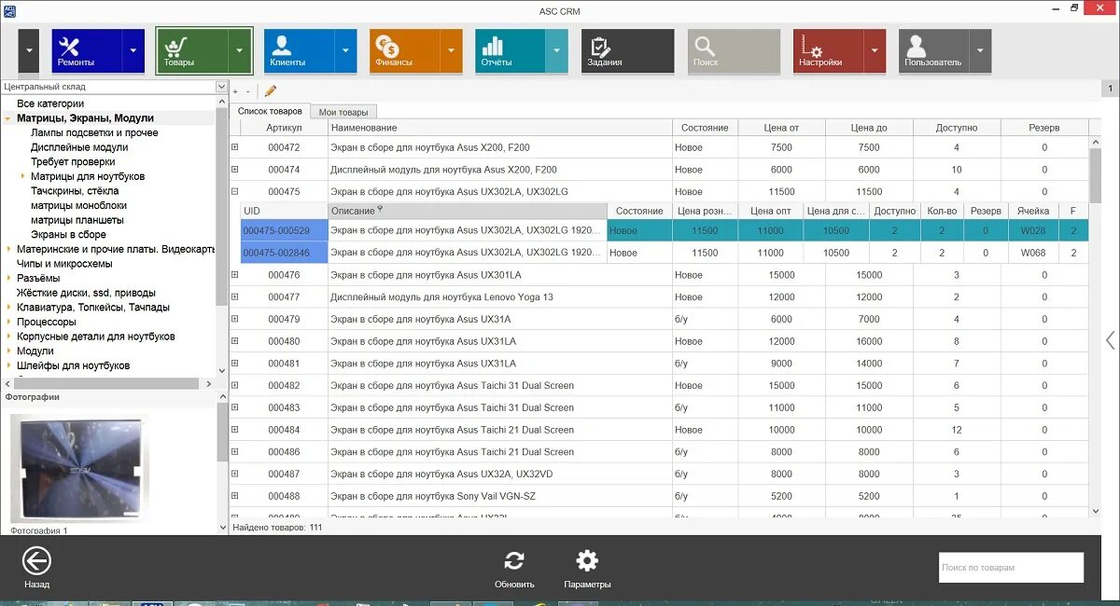Open the leftmost dark dropdown tile
The height and width of the screenshot is (606, 1120).
click(x=29, y=51)
